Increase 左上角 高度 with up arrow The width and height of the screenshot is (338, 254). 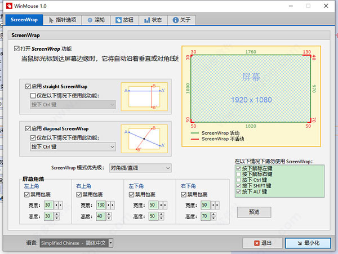click(56, 214)
